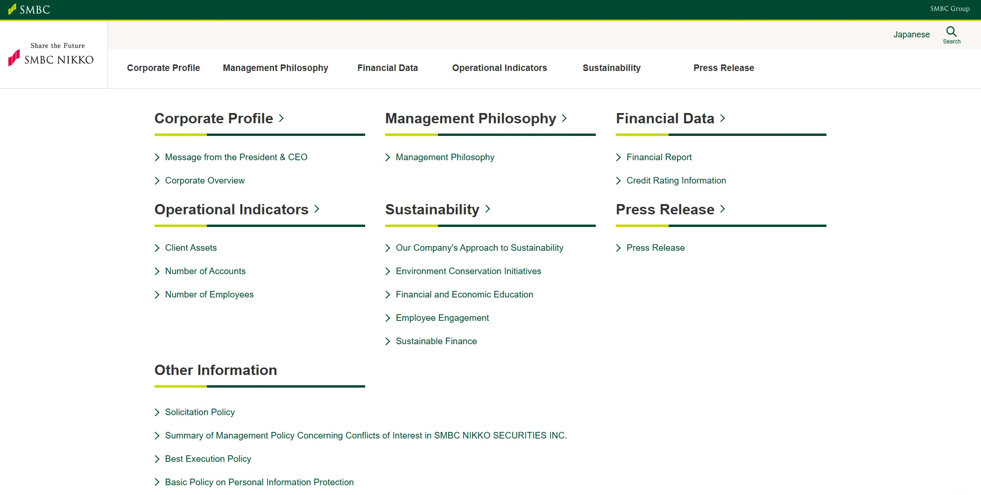
Task: Click the chevron before Number of Employees
Action: coord(157,295)
